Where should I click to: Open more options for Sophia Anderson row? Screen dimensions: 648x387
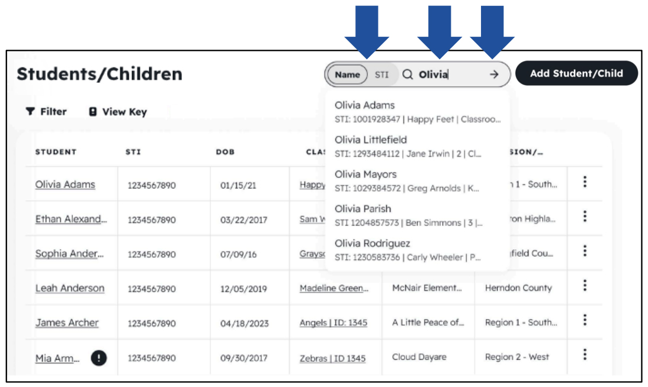click(585, 251)
